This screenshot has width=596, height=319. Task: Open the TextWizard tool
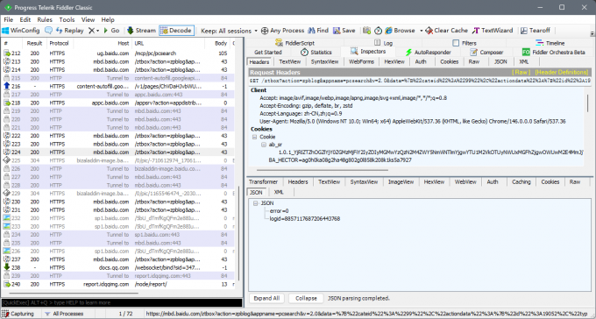tap(493, 31)
